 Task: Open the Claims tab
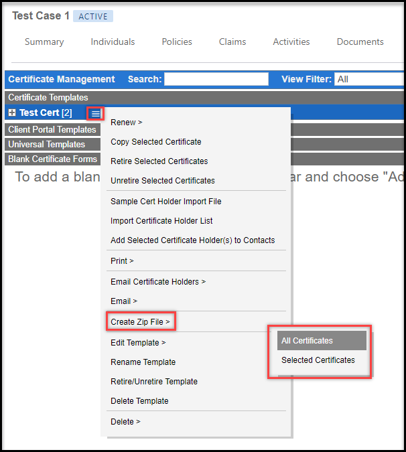click(232, 42)
